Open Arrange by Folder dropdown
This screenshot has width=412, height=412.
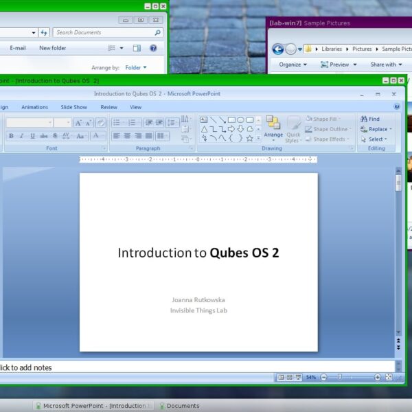click(136, 68)
